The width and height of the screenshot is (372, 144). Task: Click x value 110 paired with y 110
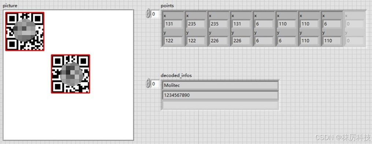pos(309,24)
